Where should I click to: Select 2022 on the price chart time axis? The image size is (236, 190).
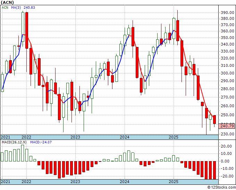tap(26, 137)
